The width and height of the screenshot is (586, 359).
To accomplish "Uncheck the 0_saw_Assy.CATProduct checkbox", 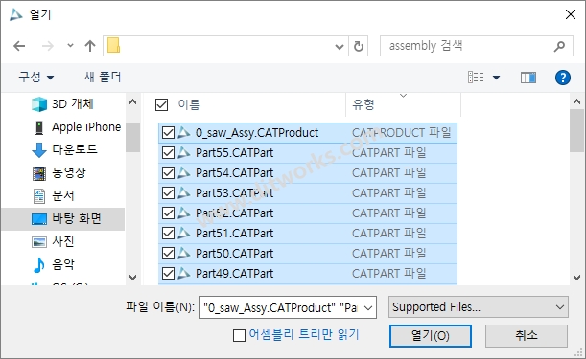I will (x=168, y=132).
